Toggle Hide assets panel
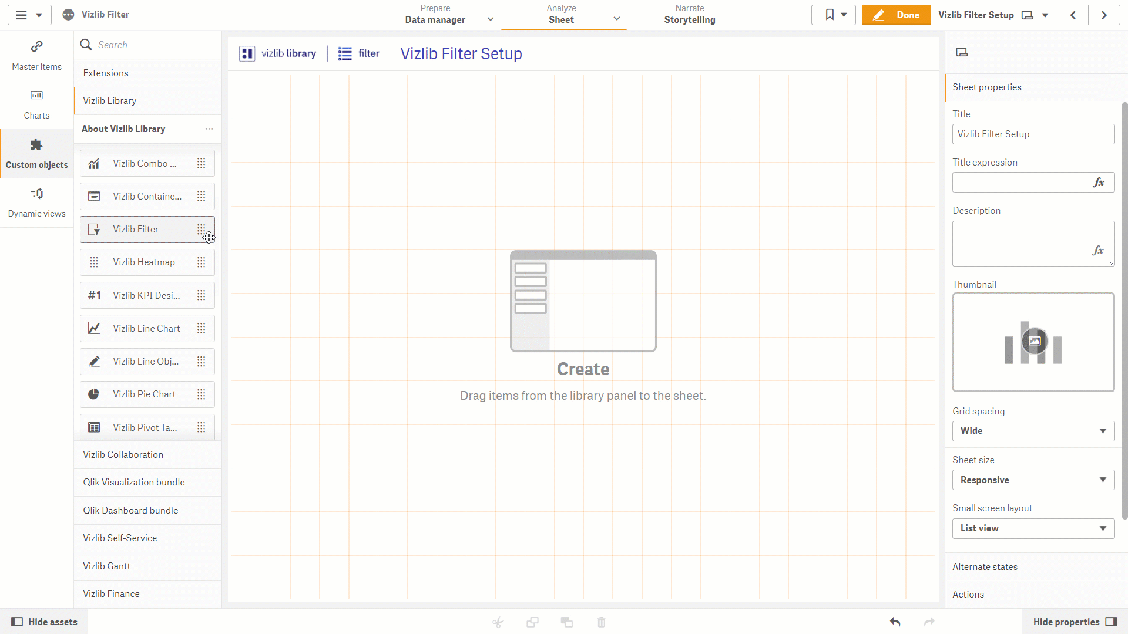This screenshot has width=1128, height=634. pyautogui.click(x=45, y=622)
